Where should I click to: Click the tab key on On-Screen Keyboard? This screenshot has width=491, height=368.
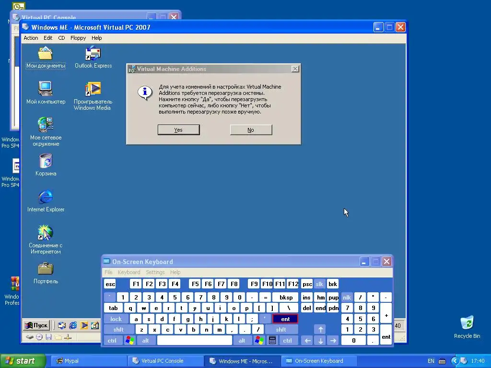[113, 308]
